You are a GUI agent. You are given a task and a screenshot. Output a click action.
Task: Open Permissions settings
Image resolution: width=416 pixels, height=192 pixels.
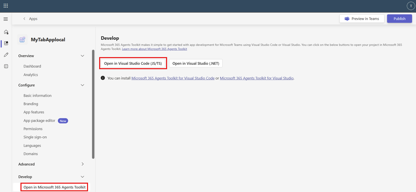33,129
